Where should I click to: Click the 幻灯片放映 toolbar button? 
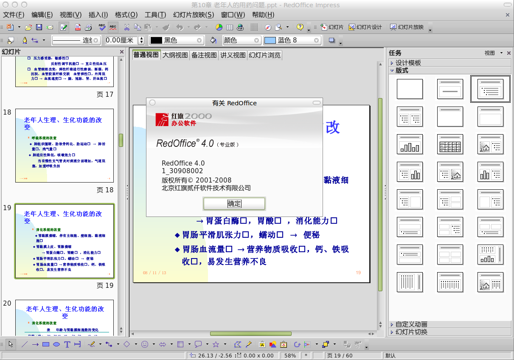[x=407, y=27]
